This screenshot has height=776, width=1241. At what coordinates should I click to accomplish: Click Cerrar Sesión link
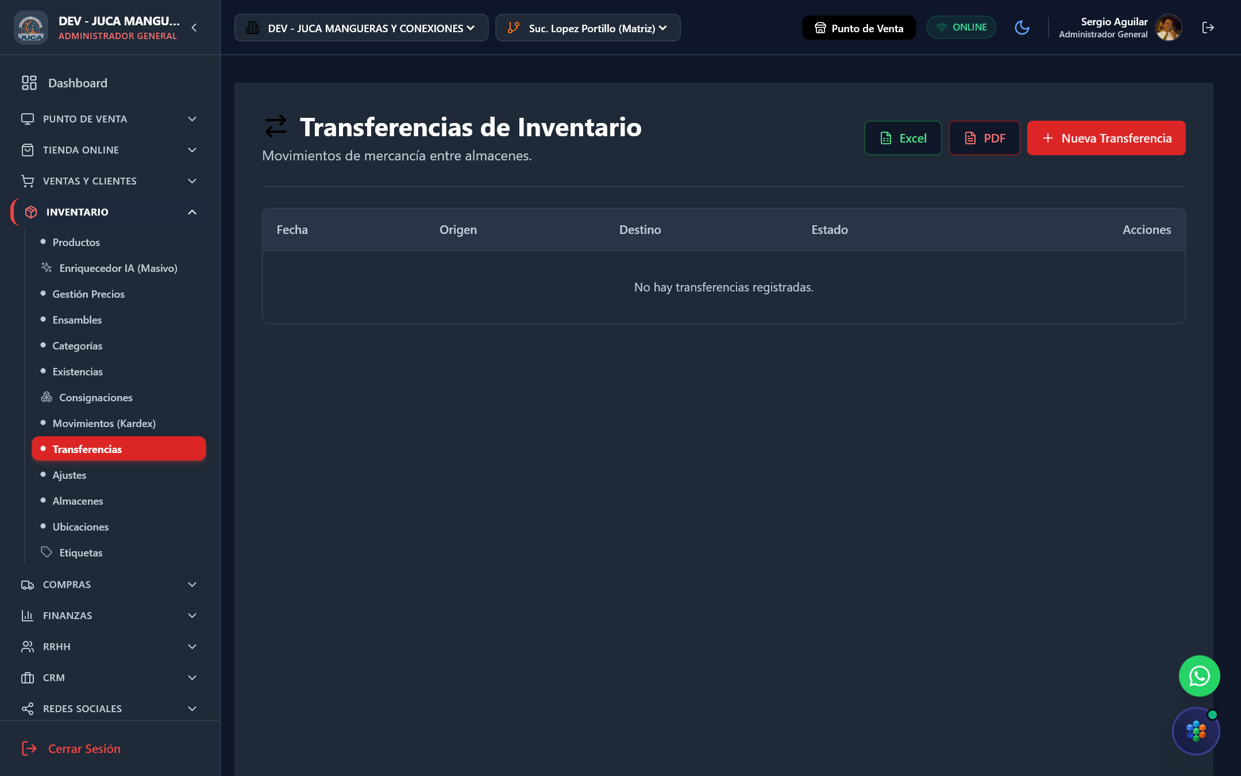pos(71,748)
